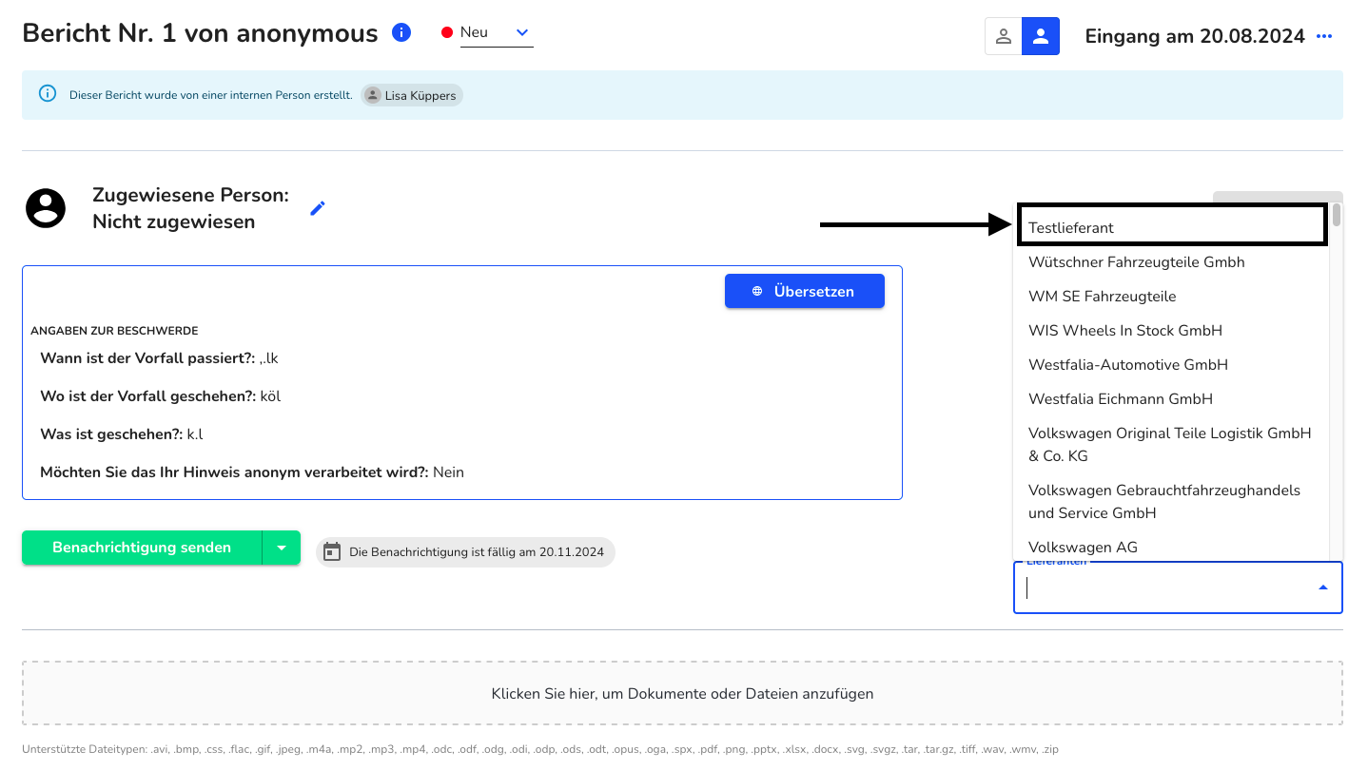
Task: Pick Volkswagen Gebrauchtfahrzeughandels und Service GmbH
Action: pyautogui.click(x=1171, y=502)
